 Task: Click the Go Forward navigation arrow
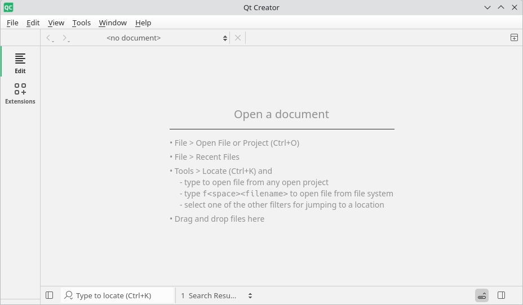pos(65,38)
